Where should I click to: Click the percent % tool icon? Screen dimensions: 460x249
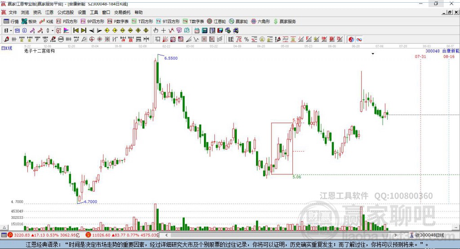(x=247, y=40)
